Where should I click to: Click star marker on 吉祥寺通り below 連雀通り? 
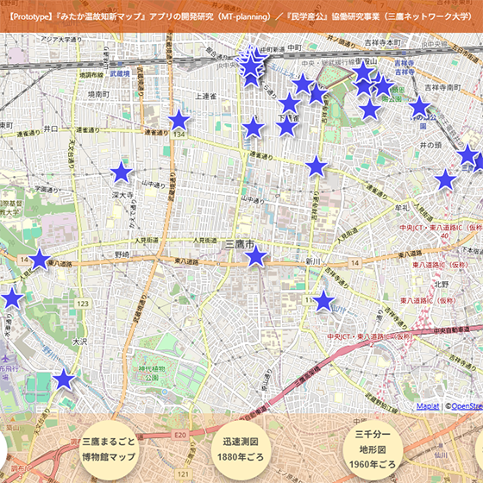(316, 166)
